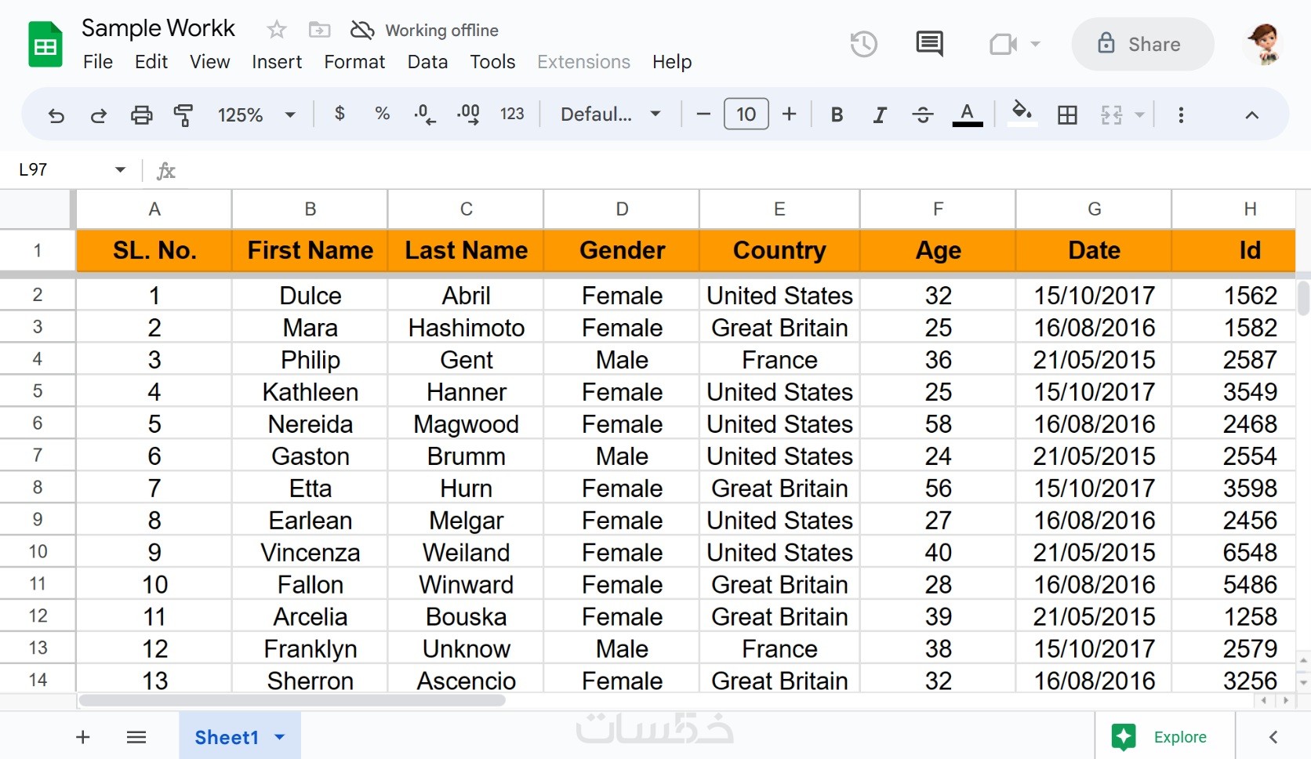The height and width of the screenshot is (759, 1311).
Task: Open the fill color picker
Action: (x=1021, y=114)
